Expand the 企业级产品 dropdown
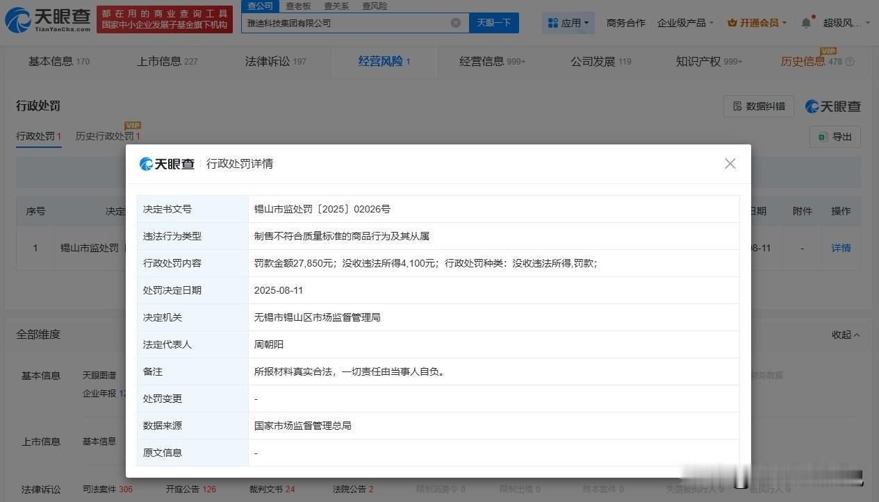The image size is (879, 502). click(685, 23)
